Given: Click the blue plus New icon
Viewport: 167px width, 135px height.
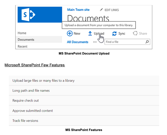Looking at the screenshot, I should point(70,33).
